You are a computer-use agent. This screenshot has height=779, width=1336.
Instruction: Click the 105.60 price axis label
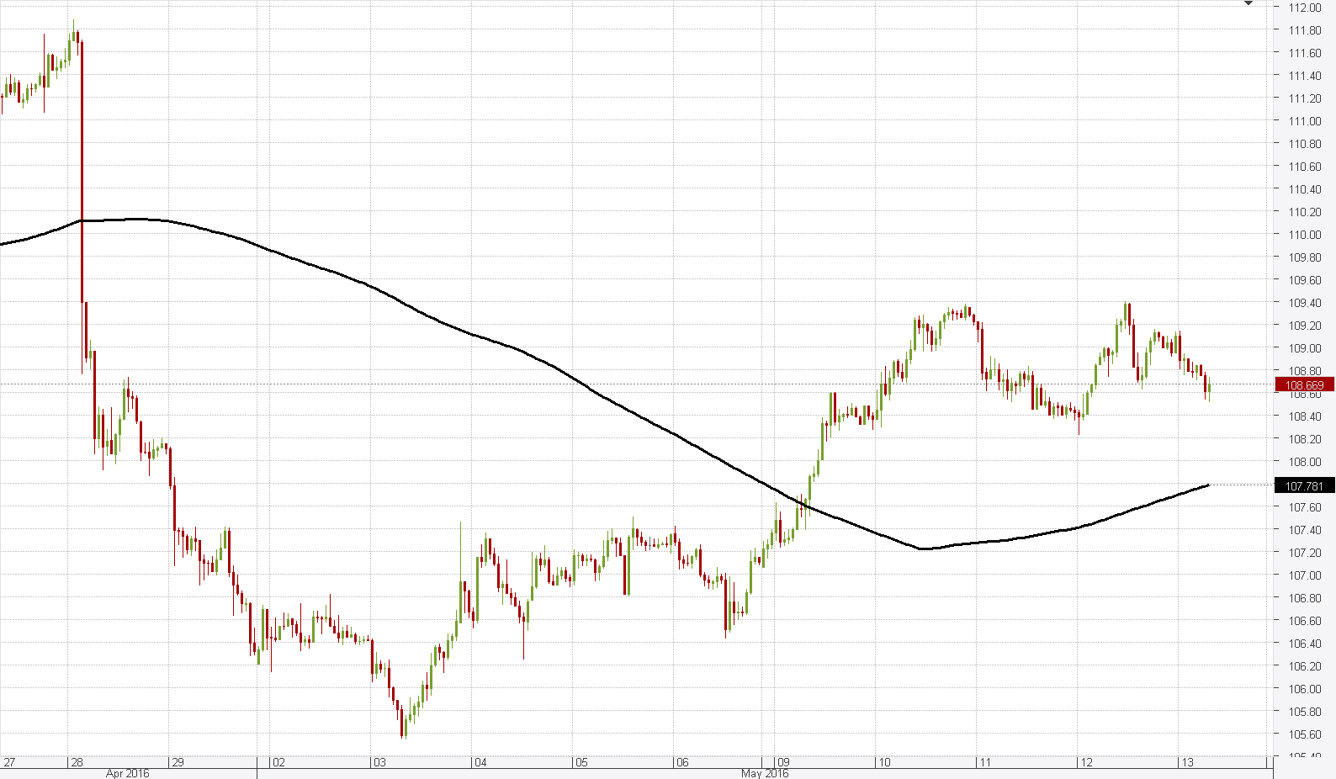point(1304,734)
